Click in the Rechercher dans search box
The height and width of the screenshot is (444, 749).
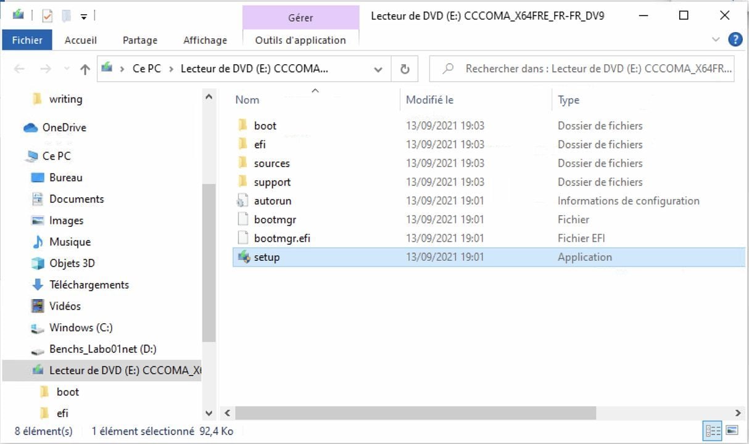tap(582, 69)
